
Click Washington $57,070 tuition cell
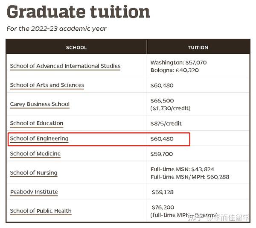(179, 62)
